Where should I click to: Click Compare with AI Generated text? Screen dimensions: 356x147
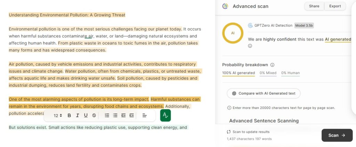coord(264,93)
